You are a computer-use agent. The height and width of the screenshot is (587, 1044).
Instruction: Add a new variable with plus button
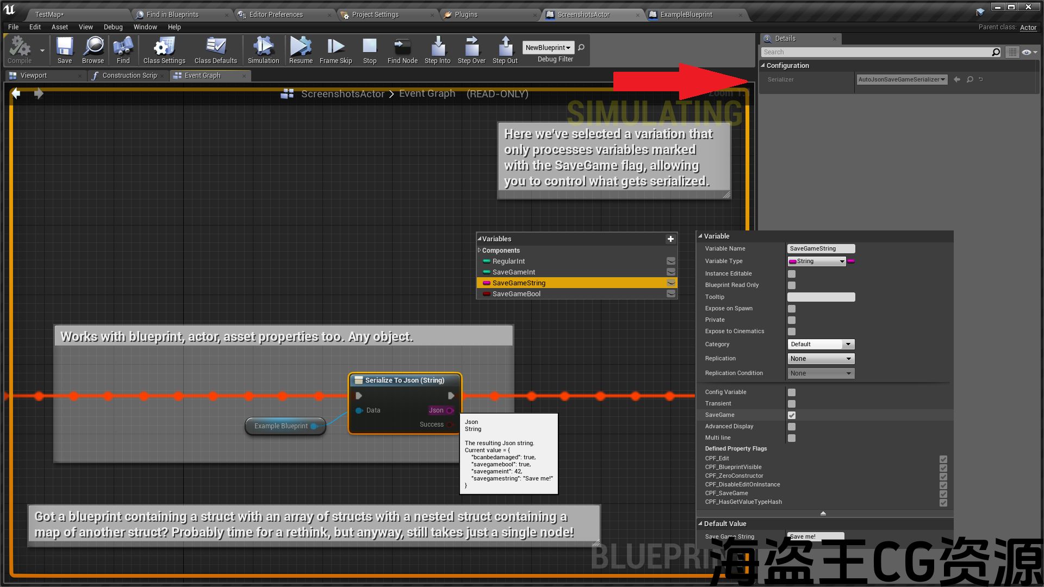click(670, 239)
